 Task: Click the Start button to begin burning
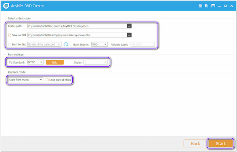point(220,143)
